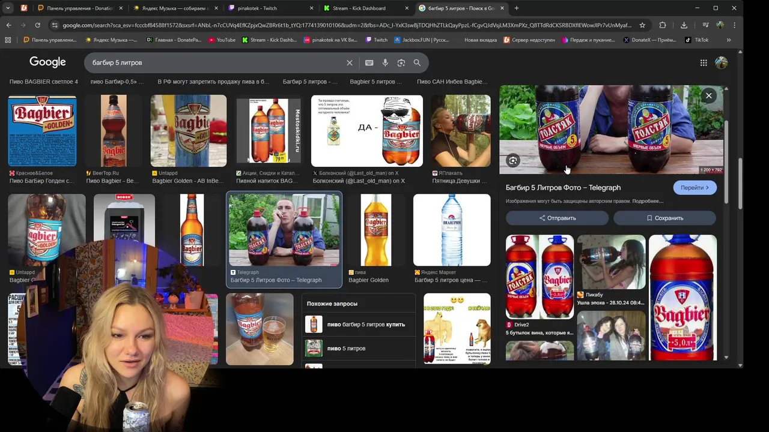Open the Bagbier Golden blue label thumbnail
The width and height of the screenshot is (769, 432).
tap(42, 131)
